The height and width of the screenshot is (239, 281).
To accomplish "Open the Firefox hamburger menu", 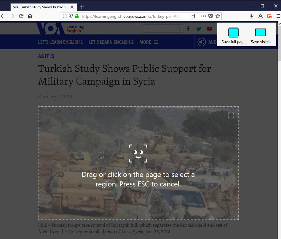I will click(x=278, y=16).
